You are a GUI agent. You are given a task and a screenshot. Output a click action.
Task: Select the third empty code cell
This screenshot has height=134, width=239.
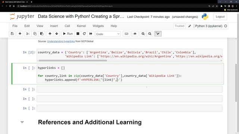coord(130,108)
